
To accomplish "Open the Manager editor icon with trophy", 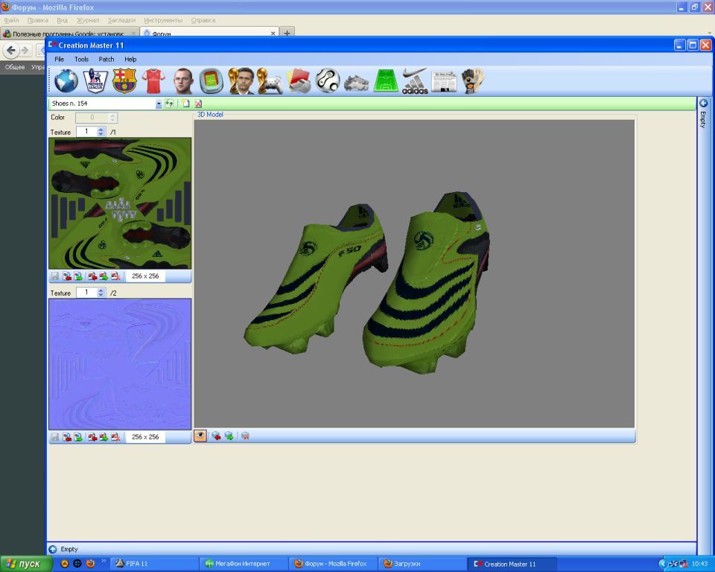I will (x=241, y=81).
